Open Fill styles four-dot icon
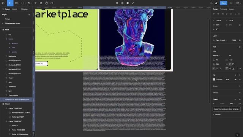Viewport: 243px width, 137px height. (x=235, y=75)
